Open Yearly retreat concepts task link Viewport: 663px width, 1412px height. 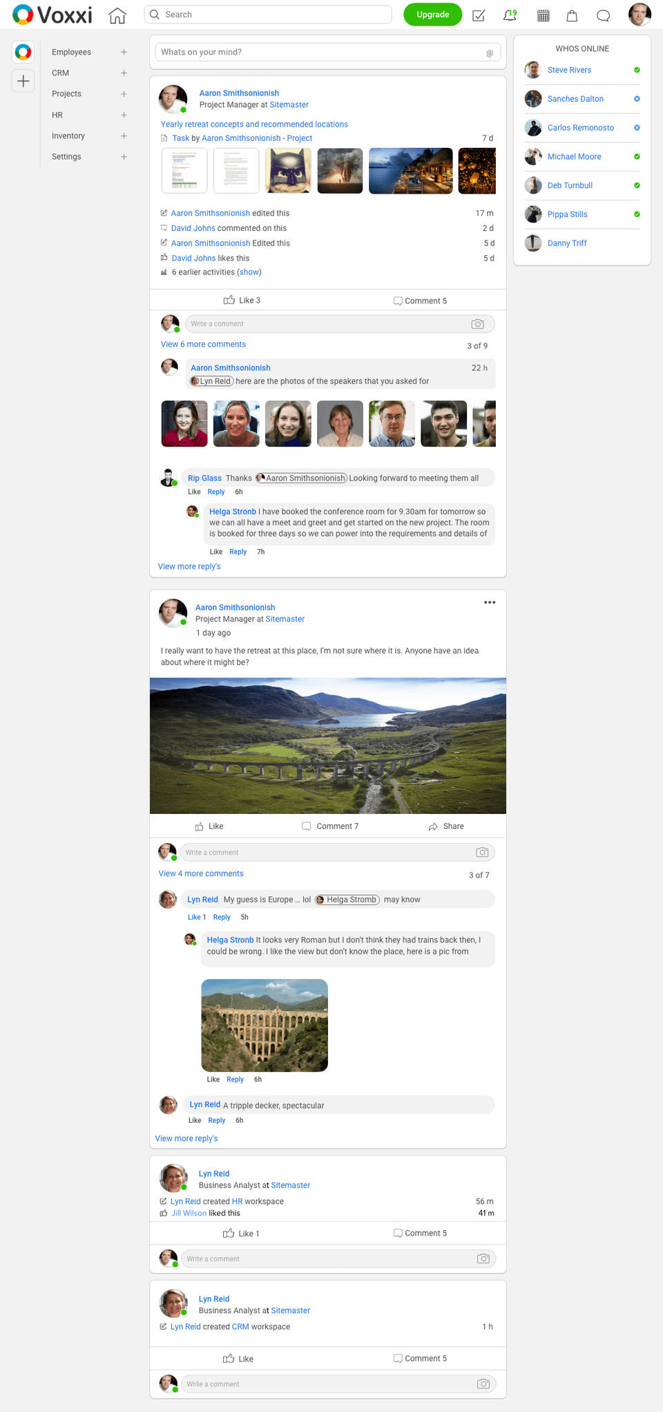coord(254,124)
